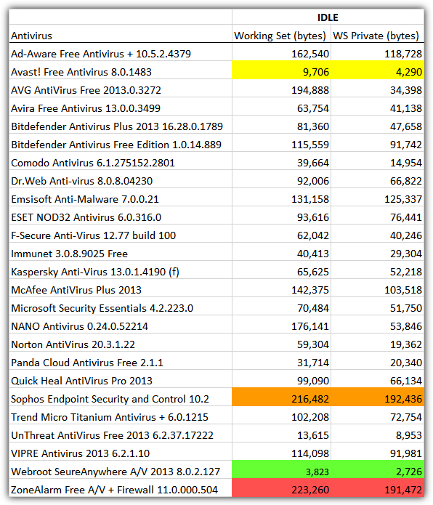This screenshot has width=433, height=505.
Task: Click Comodo Antivirus 6.1.275152.2801 name
Action: tap(93, 163)
